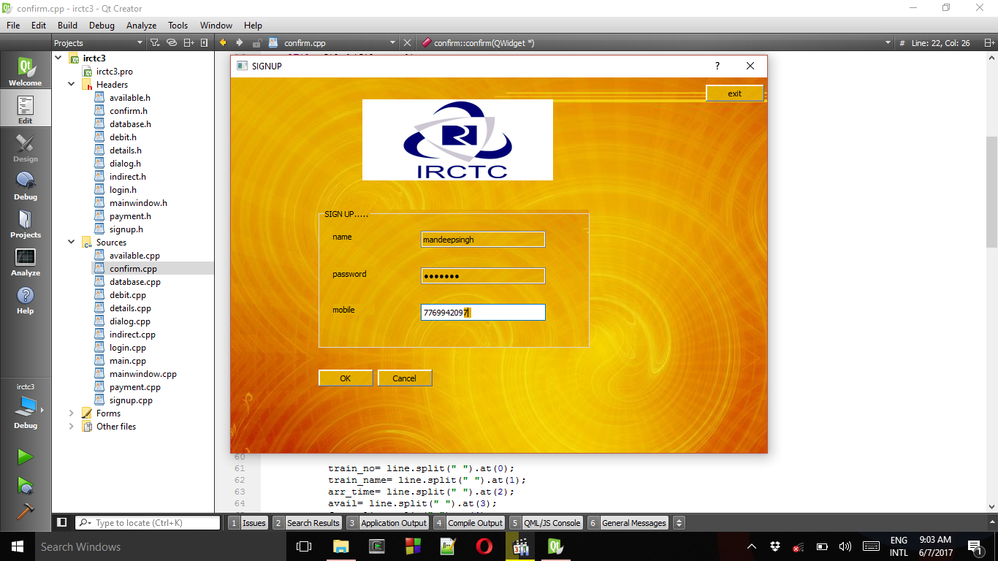Open the Issues output pane

[248, 523]
